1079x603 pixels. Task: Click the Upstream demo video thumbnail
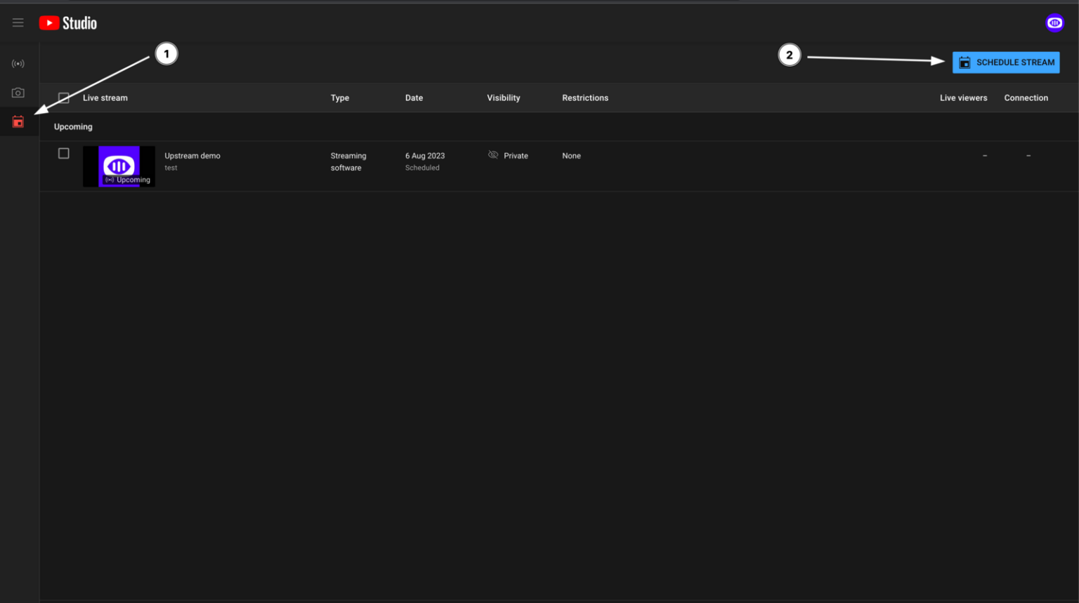pyautogui.click(x=119, y=166)
